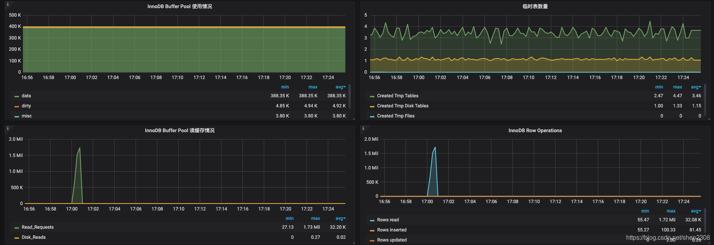Open color swatch beside Rows read
Image resolution: width=714 pixels, height=245 pixels.
pyautogui.click(x=372, y=220)
